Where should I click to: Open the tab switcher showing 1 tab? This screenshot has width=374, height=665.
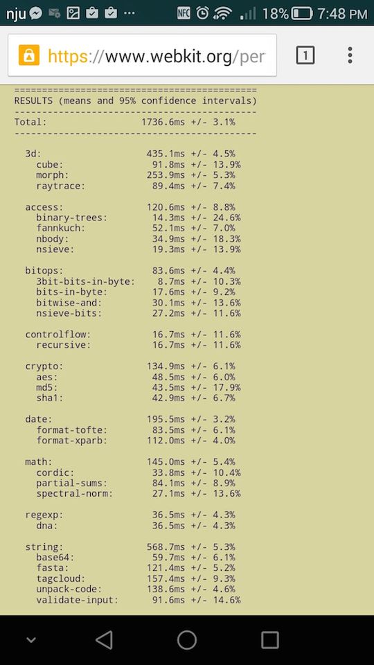305,55
